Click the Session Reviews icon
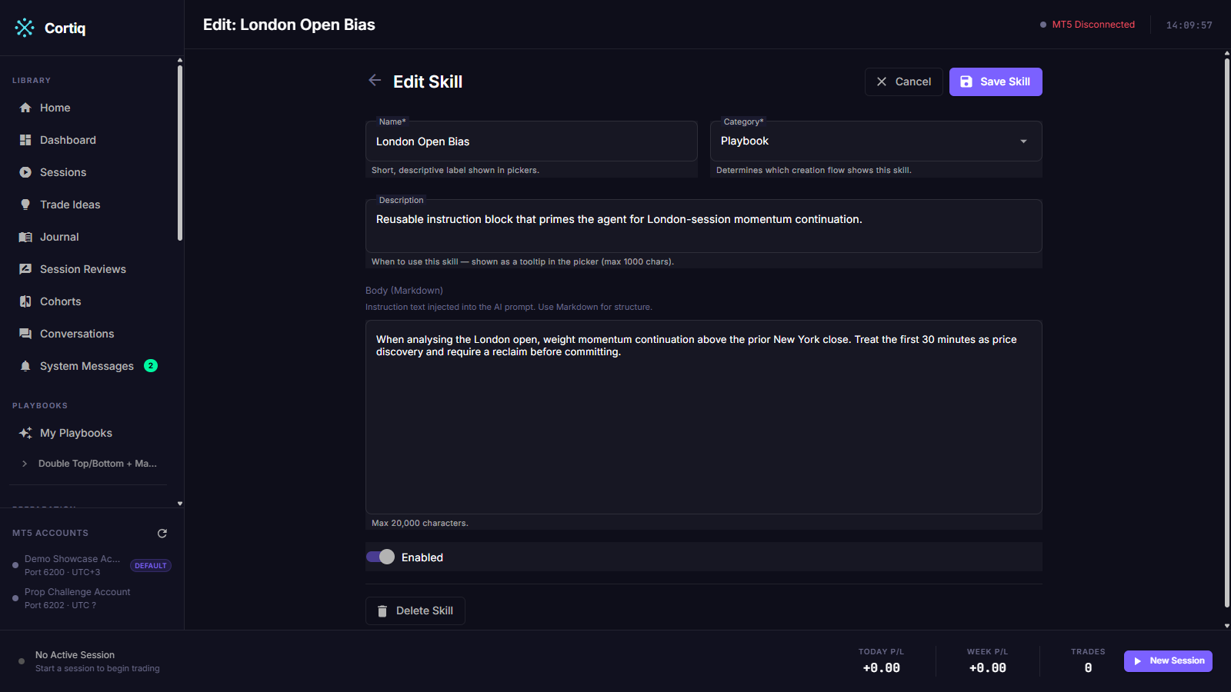This screenshot has width=1231, height=692. pos(25,269)
